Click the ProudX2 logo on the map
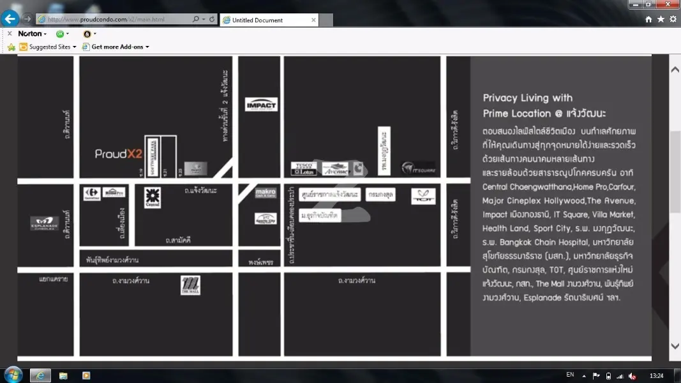 click(119, 154)
